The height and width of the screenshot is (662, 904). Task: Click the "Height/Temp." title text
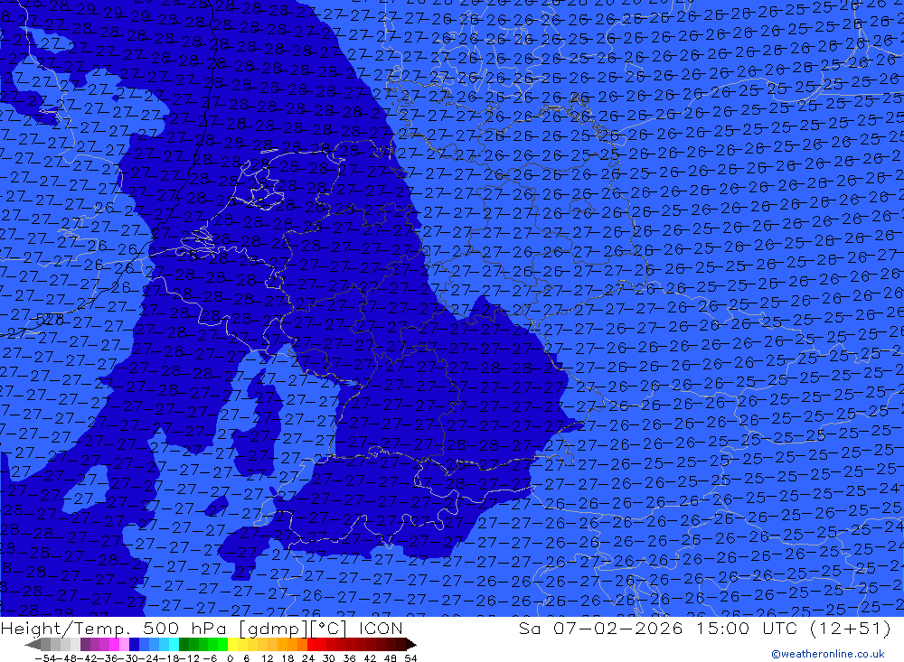pos(65,628)
